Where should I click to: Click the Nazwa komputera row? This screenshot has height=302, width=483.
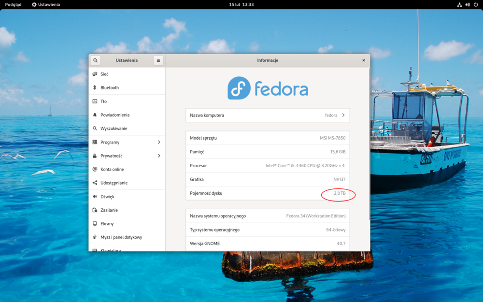click(268, 115)
